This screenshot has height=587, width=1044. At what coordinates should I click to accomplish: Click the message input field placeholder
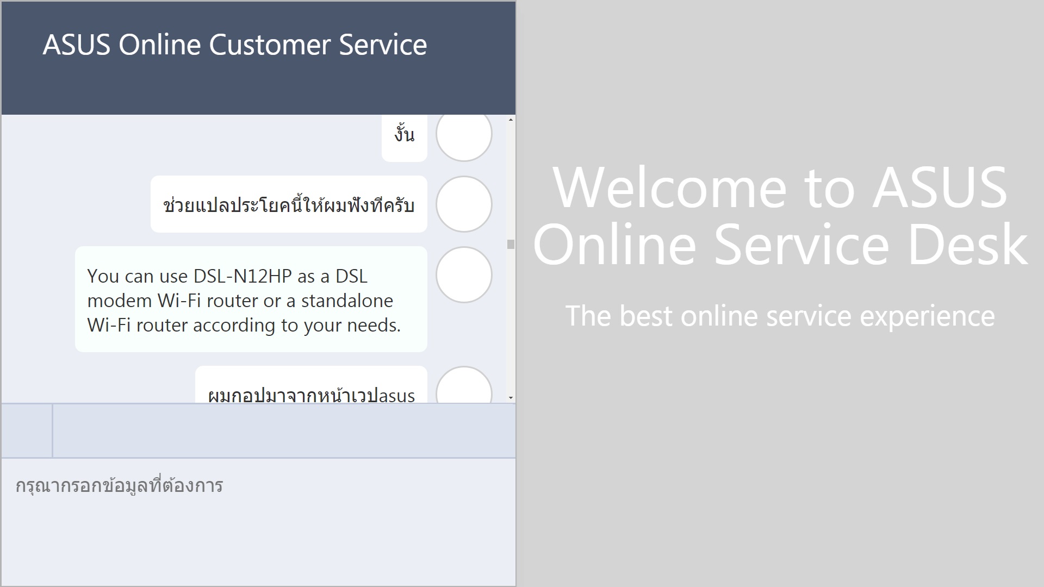119,485
